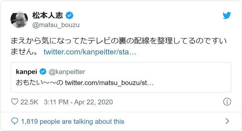242x131 pixels.
Task: Click the 22.5K likes count
Action: (x=29, y=102)
